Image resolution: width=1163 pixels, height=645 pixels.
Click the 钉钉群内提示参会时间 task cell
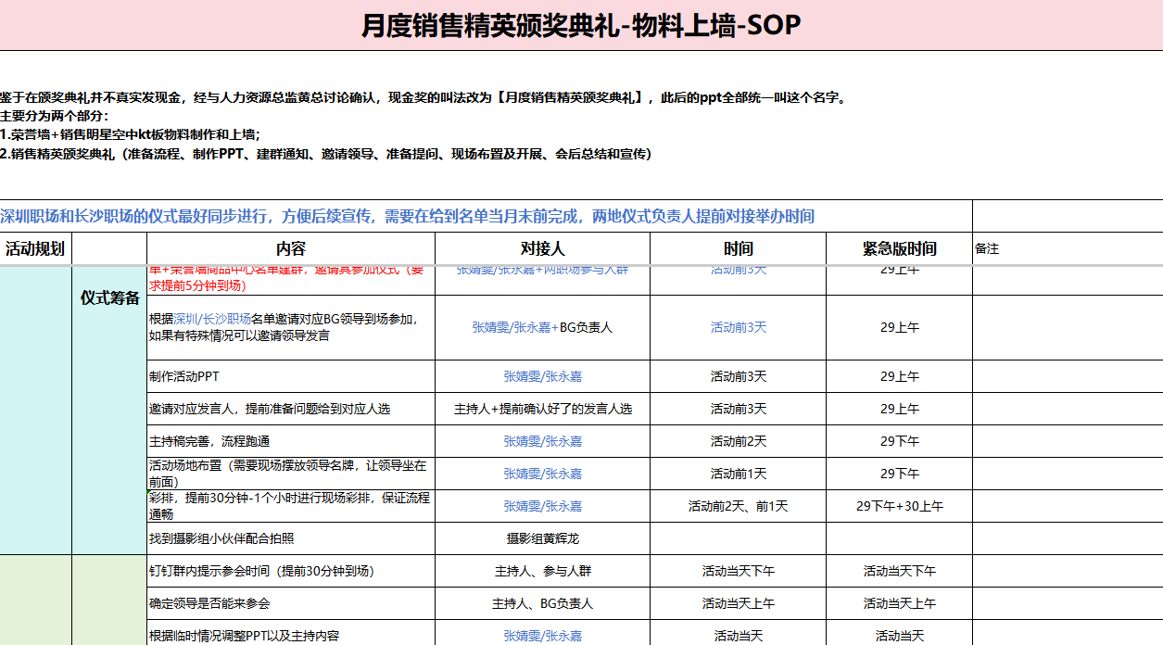tap(291, 571)
